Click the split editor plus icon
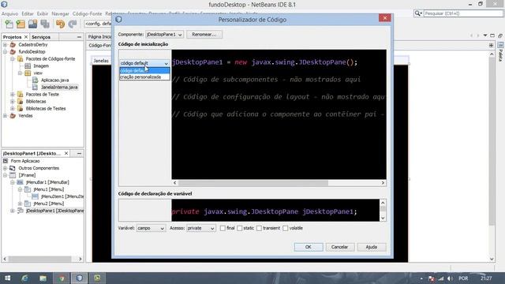Screen dimensions: 505x284 coord(491,46)
